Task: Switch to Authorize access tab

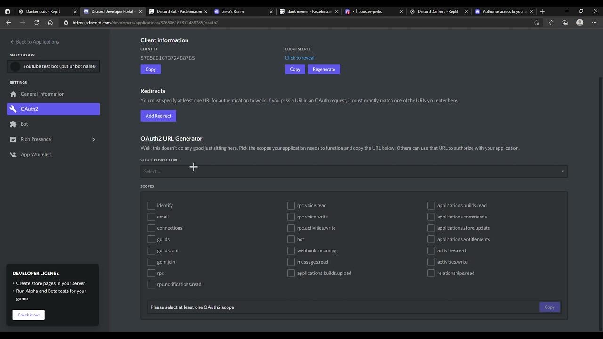Action: [504, 11]
